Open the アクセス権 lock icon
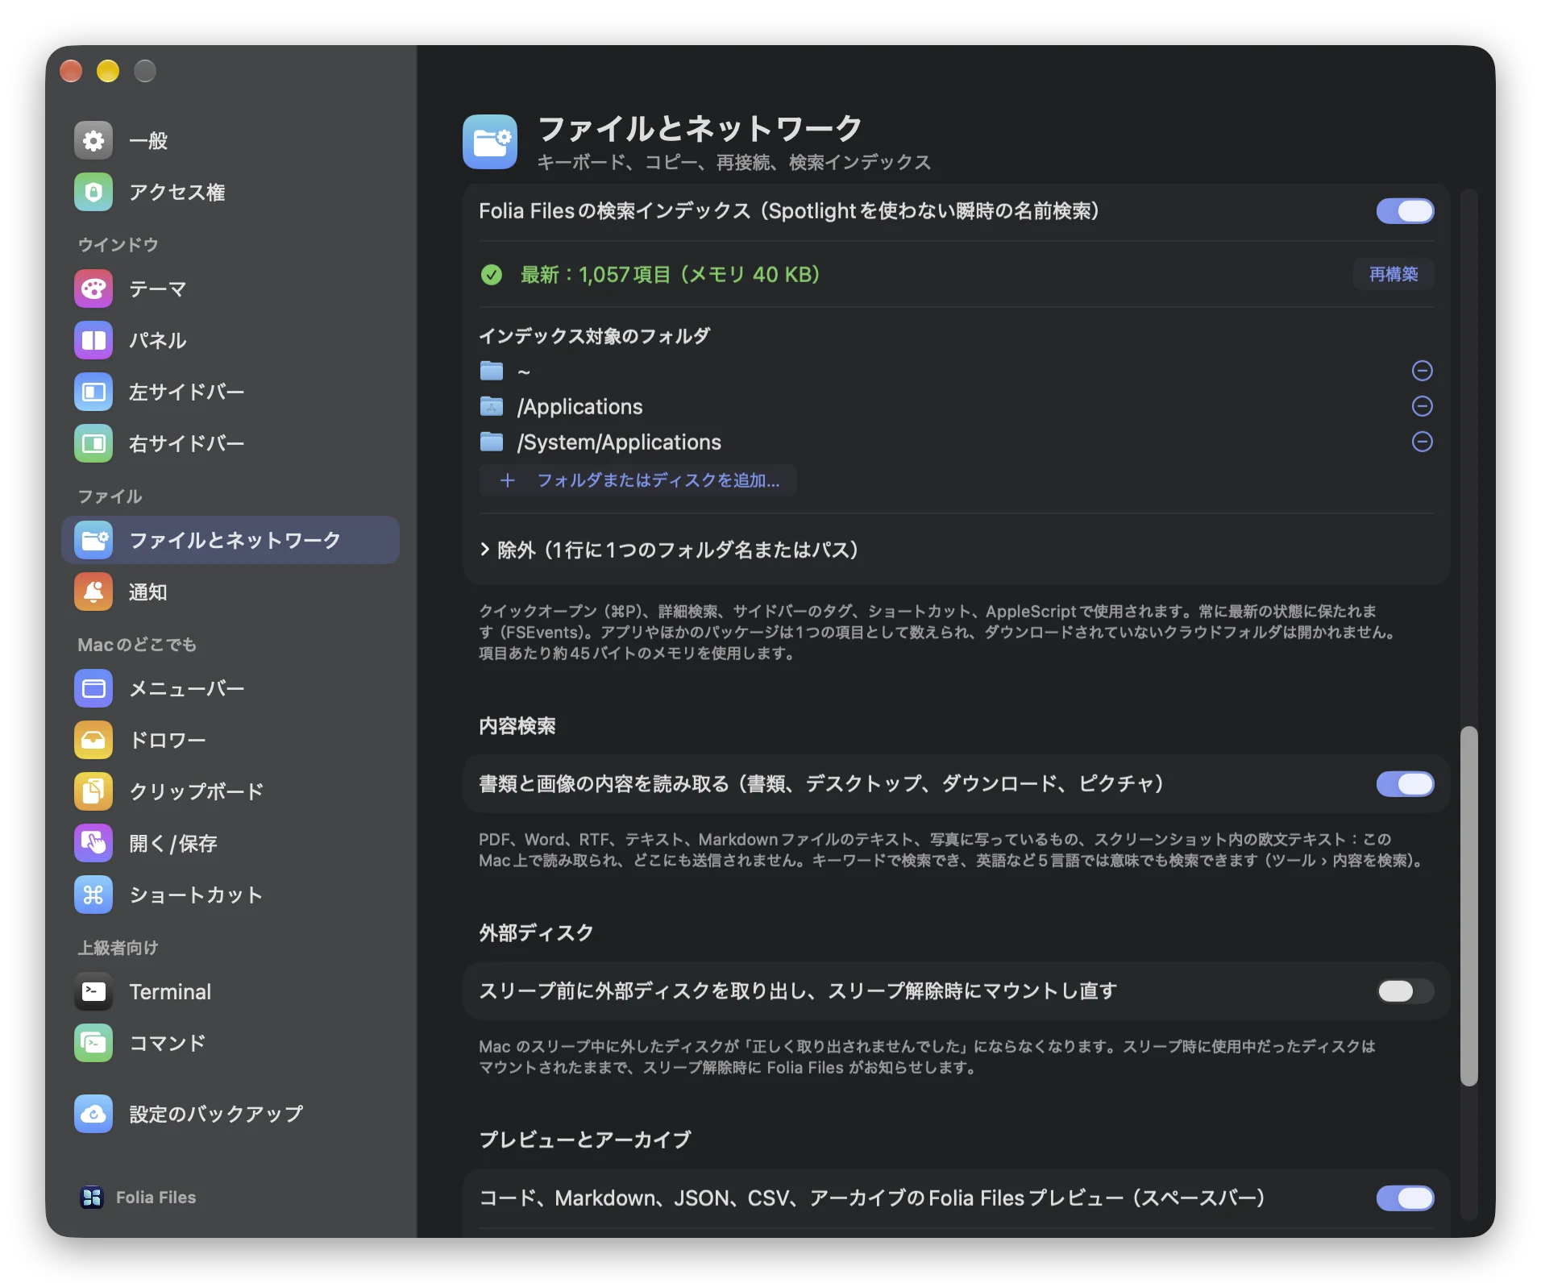Image resolution: width=1541 pixels, height=1283 pixels. 93,192
